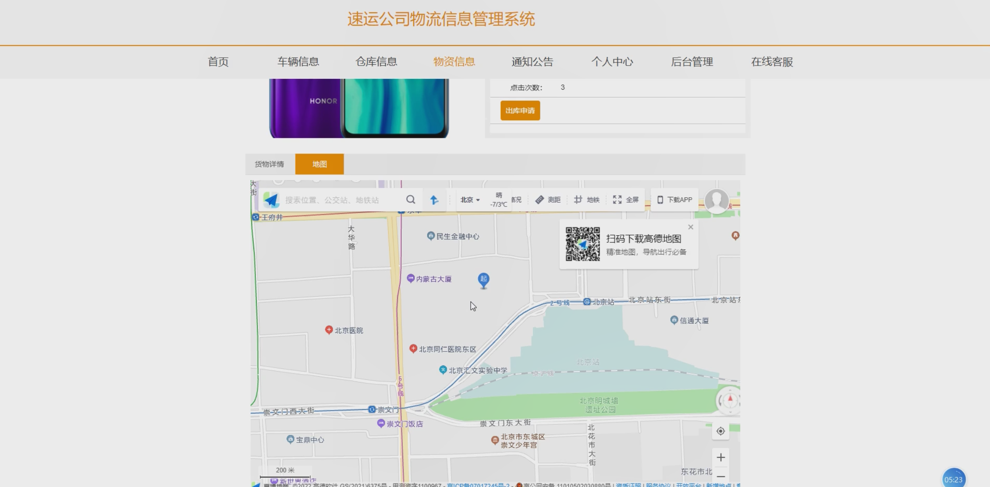Click the 崇文门 subway station icon
Image resolution: width=990 pixels, height=487 pixels.
click(x=372, y=410)
